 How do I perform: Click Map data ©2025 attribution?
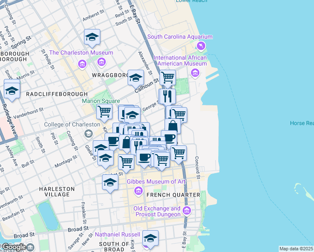coord(296,249)
